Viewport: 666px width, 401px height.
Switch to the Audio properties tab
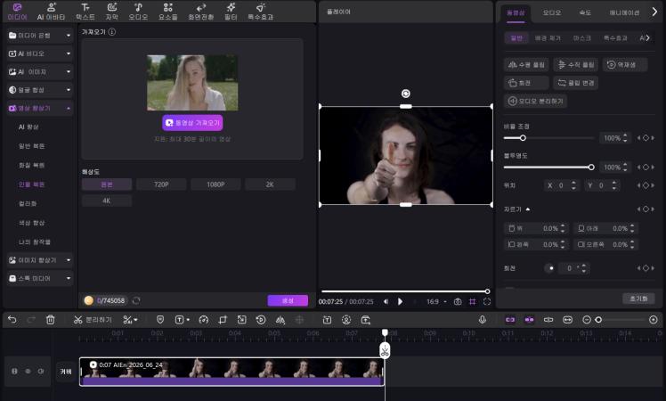pos(552,12)
